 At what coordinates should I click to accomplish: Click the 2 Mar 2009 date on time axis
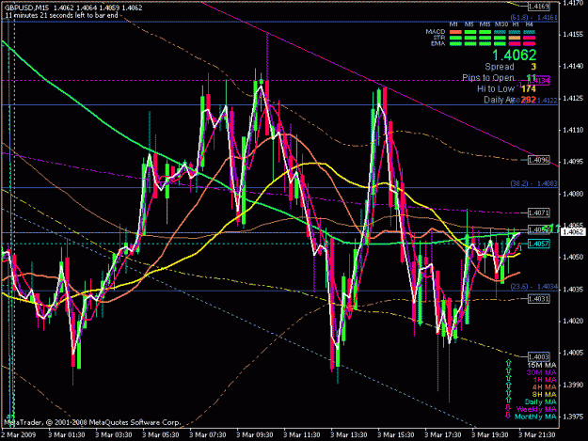coord(19,434)
